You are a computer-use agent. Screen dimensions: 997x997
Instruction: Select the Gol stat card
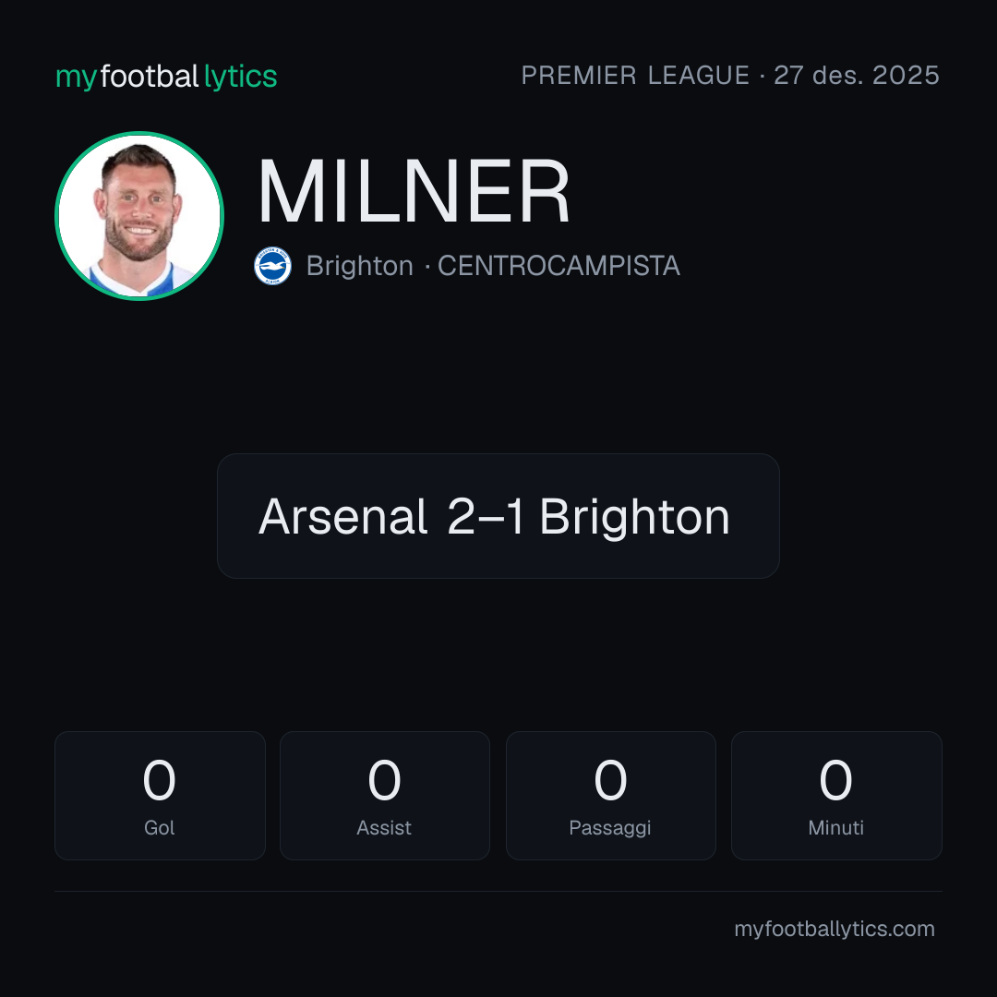(160, 796)
